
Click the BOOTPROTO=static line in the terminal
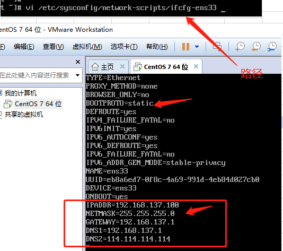[x=119, y=103]
